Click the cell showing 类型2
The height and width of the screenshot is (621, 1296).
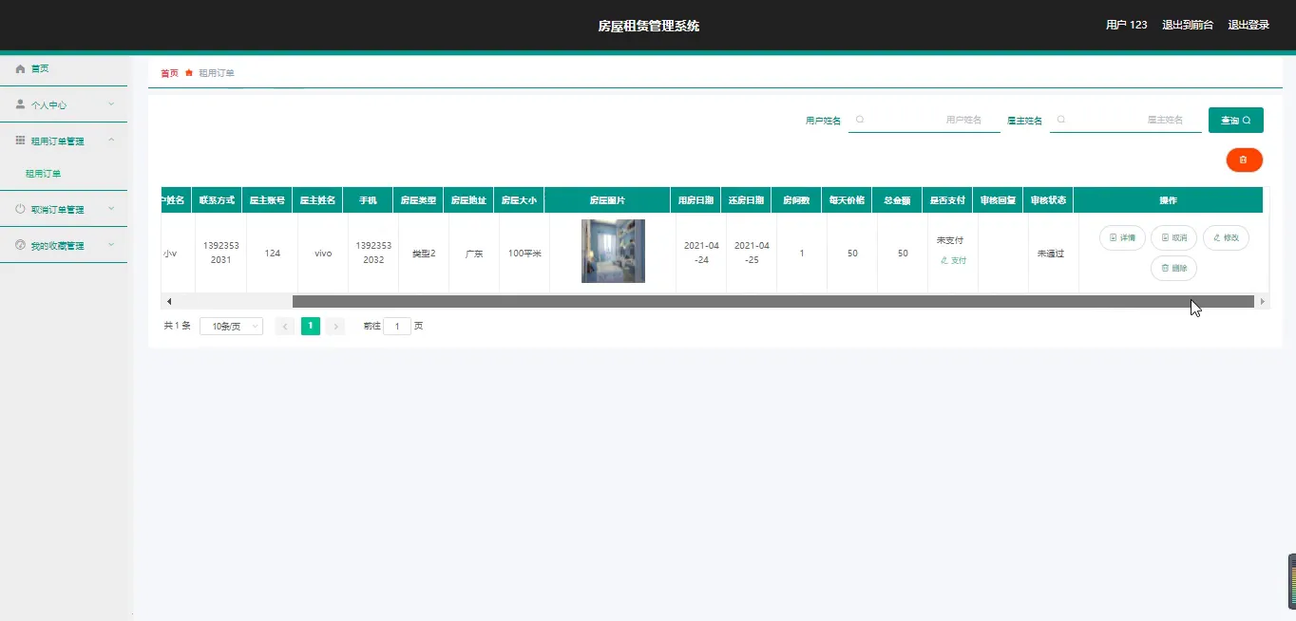[424, 254]
